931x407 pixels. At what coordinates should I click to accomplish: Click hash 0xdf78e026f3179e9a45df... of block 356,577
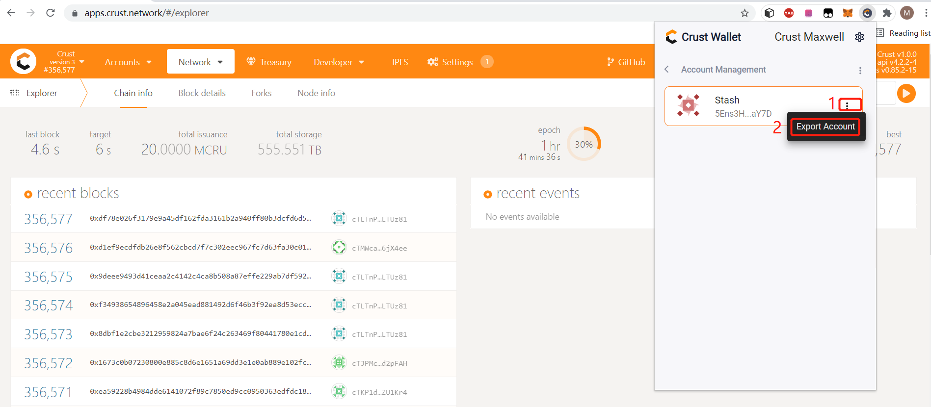tap(200, 218)
